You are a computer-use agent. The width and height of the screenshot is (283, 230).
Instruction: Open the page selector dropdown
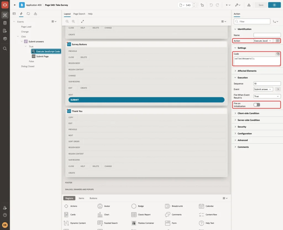pyautogui.click(x=182, y=5)
